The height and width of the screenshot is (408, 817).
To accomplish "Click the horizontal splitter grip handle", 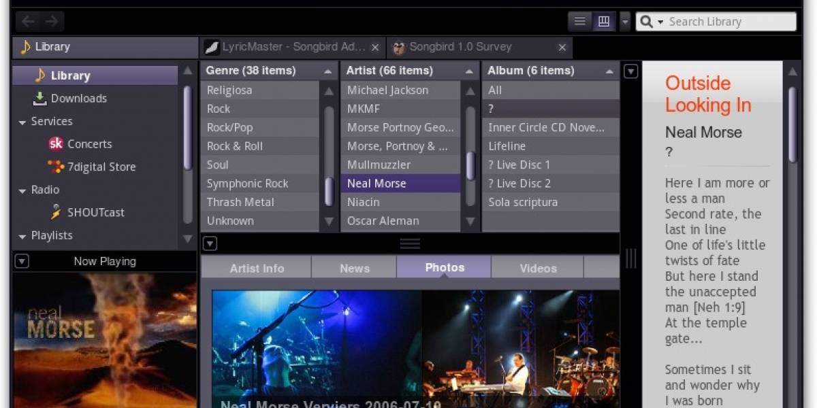I will [410, 243].
